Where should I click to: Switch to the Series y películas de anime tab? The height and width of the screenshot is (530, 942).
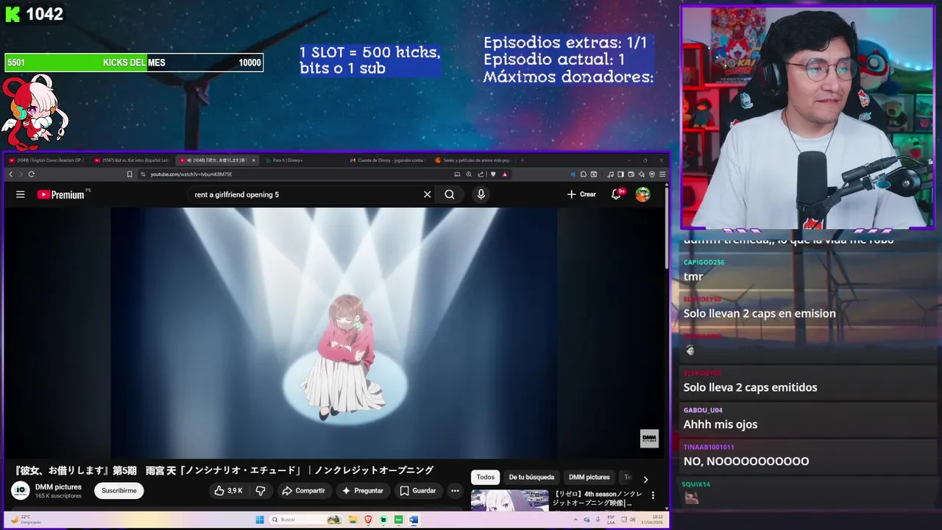(x=473, y=160)
